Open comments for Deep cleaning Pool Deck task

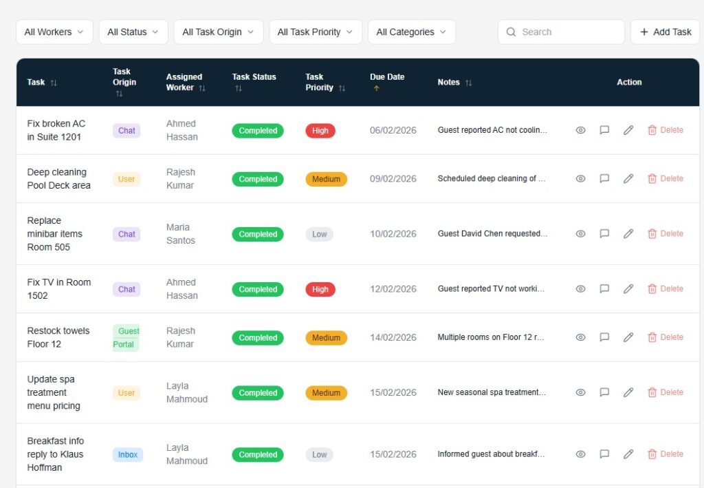604,178
